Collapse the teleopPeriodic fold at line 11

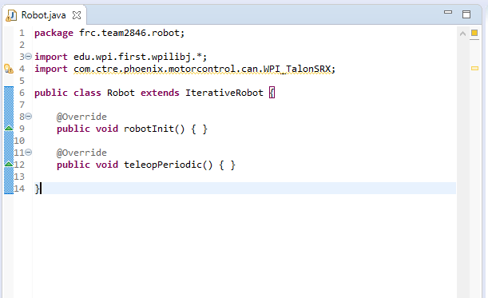[x=28, y=153]
